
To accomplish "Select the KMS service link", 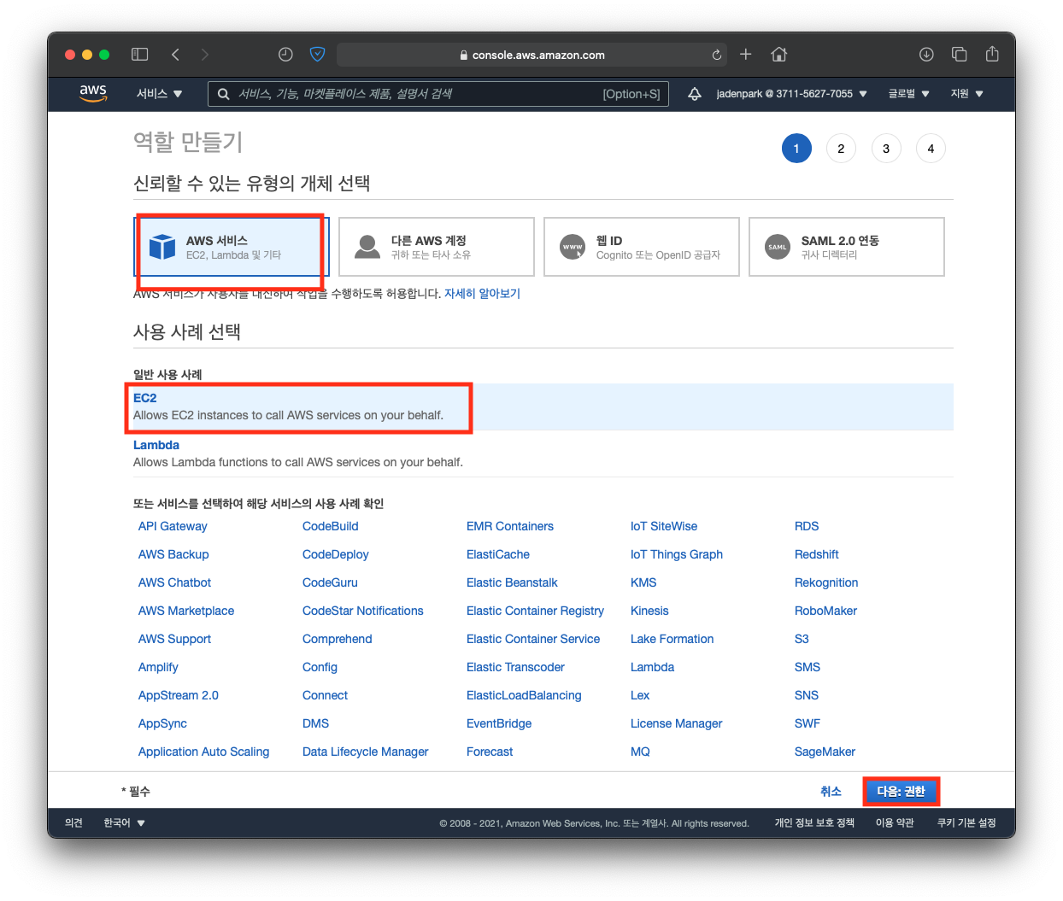I will pos(643,582).
